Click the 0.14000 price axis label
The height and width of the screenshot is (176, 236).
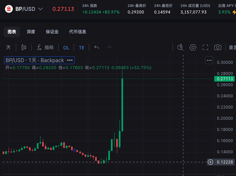(225, 152)
